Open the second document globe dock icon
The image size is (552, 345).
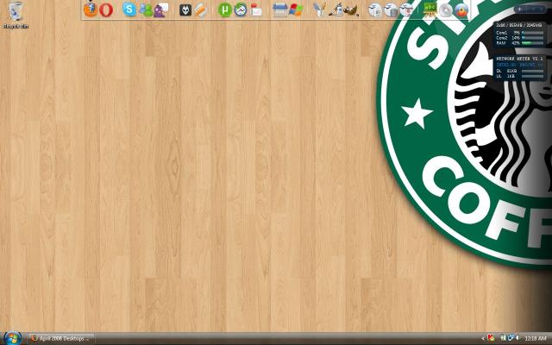[x=391, y=9]
